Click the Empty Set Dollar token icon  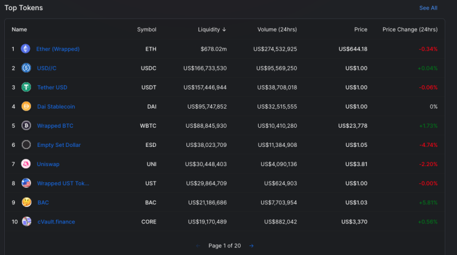click(26, 145)
